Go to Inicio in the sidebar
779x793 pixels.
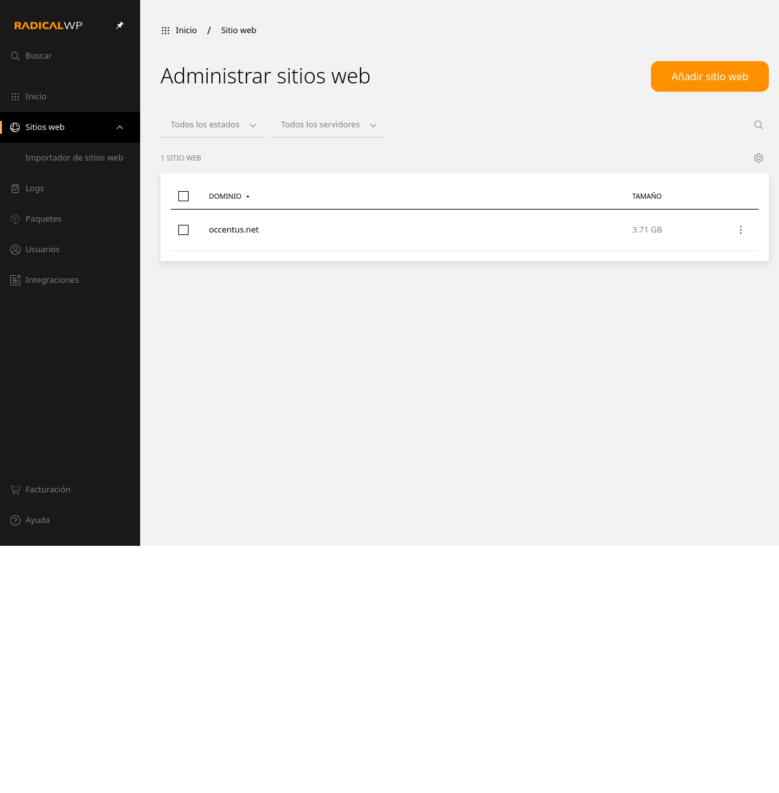point(36,96)
